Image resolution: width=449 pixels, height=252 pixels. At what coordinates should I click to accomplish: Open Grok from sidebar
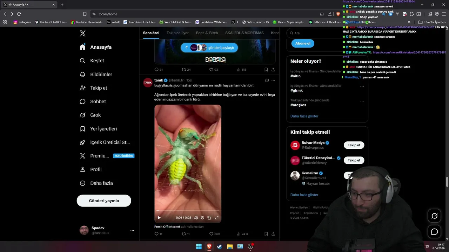(90, 115)
